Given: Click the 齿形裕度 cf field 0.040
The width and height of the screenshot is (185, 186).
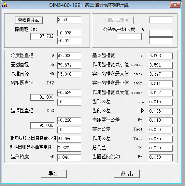Looking at the screenshot, I should [x=69, y=157].
